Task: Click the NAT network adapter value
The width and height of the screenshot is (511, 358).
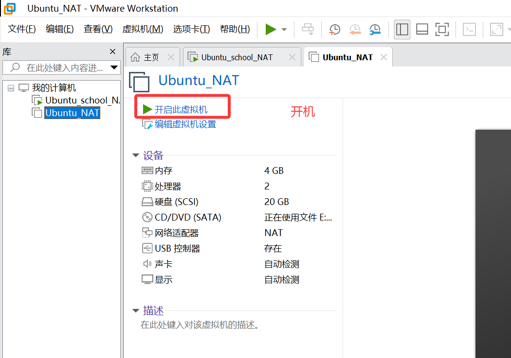Action: (274, 233)
